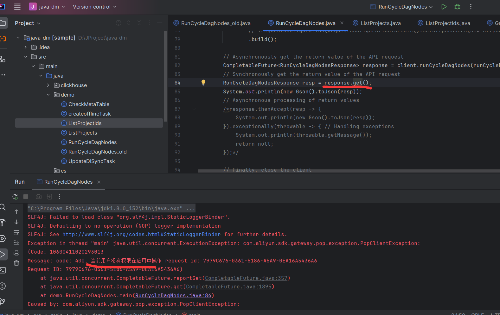This screenshot has width=500, height=315.
Task: Click the editor horizontal scrollbar
Action: pos(349,171)
